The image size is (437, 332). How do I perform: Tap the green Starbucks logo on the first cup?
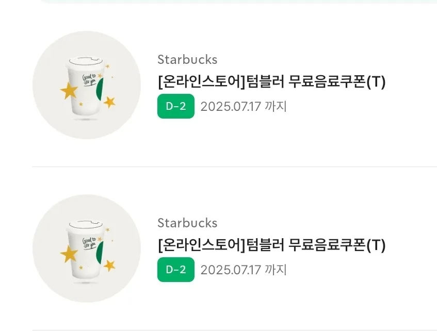[x=100, y=89]
